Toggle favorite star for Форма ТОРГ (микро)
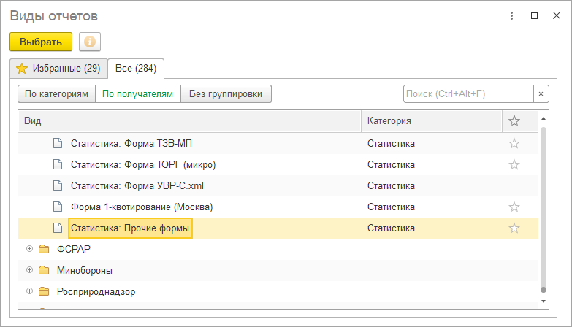 coord(514,165)
